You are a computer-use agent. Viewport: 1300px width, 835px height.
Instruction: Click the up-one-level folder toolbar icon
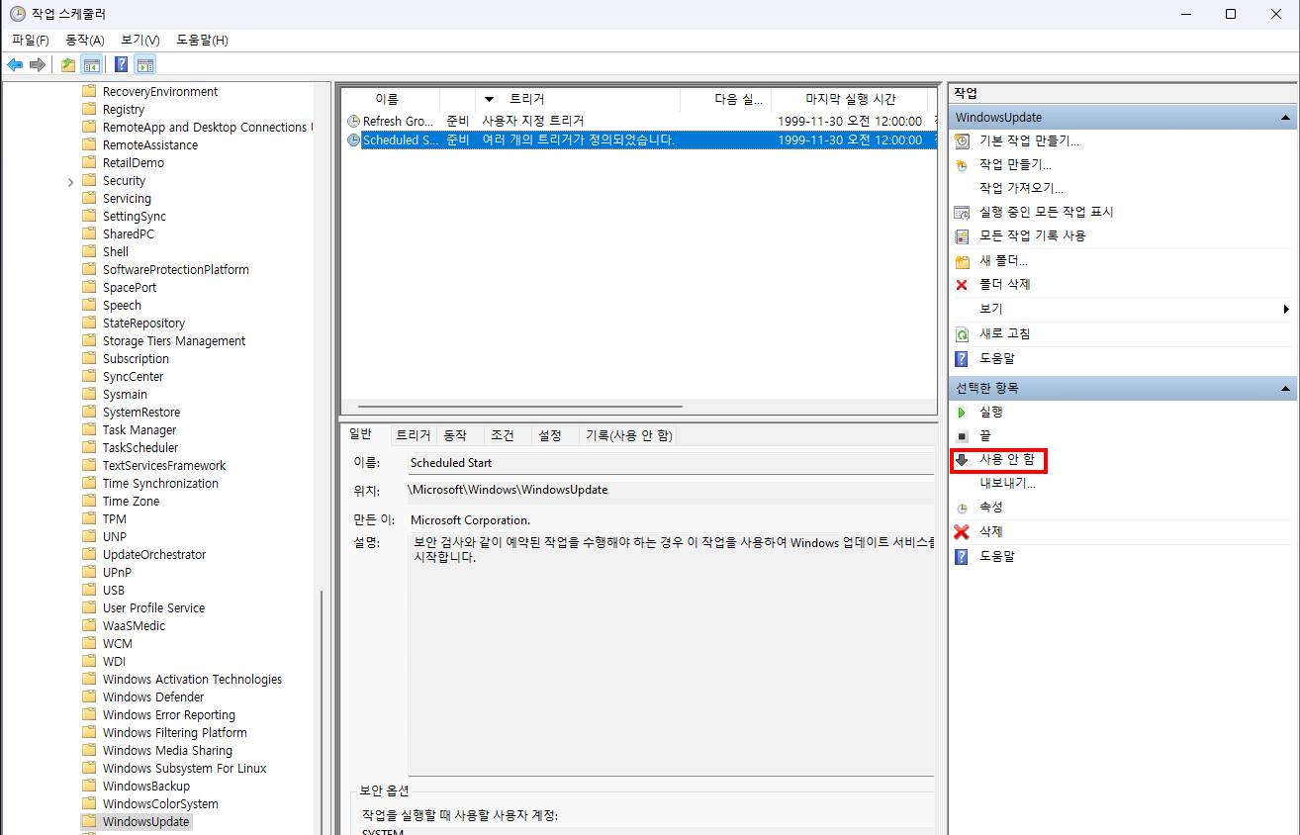67,65
